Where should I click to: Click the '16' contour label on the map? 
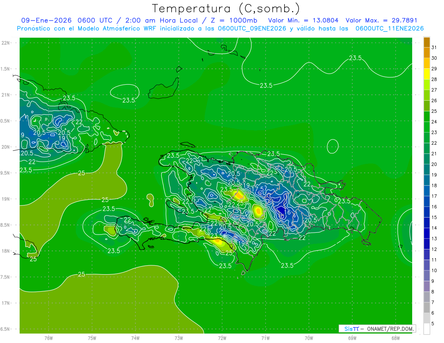[x=287, y=212]
